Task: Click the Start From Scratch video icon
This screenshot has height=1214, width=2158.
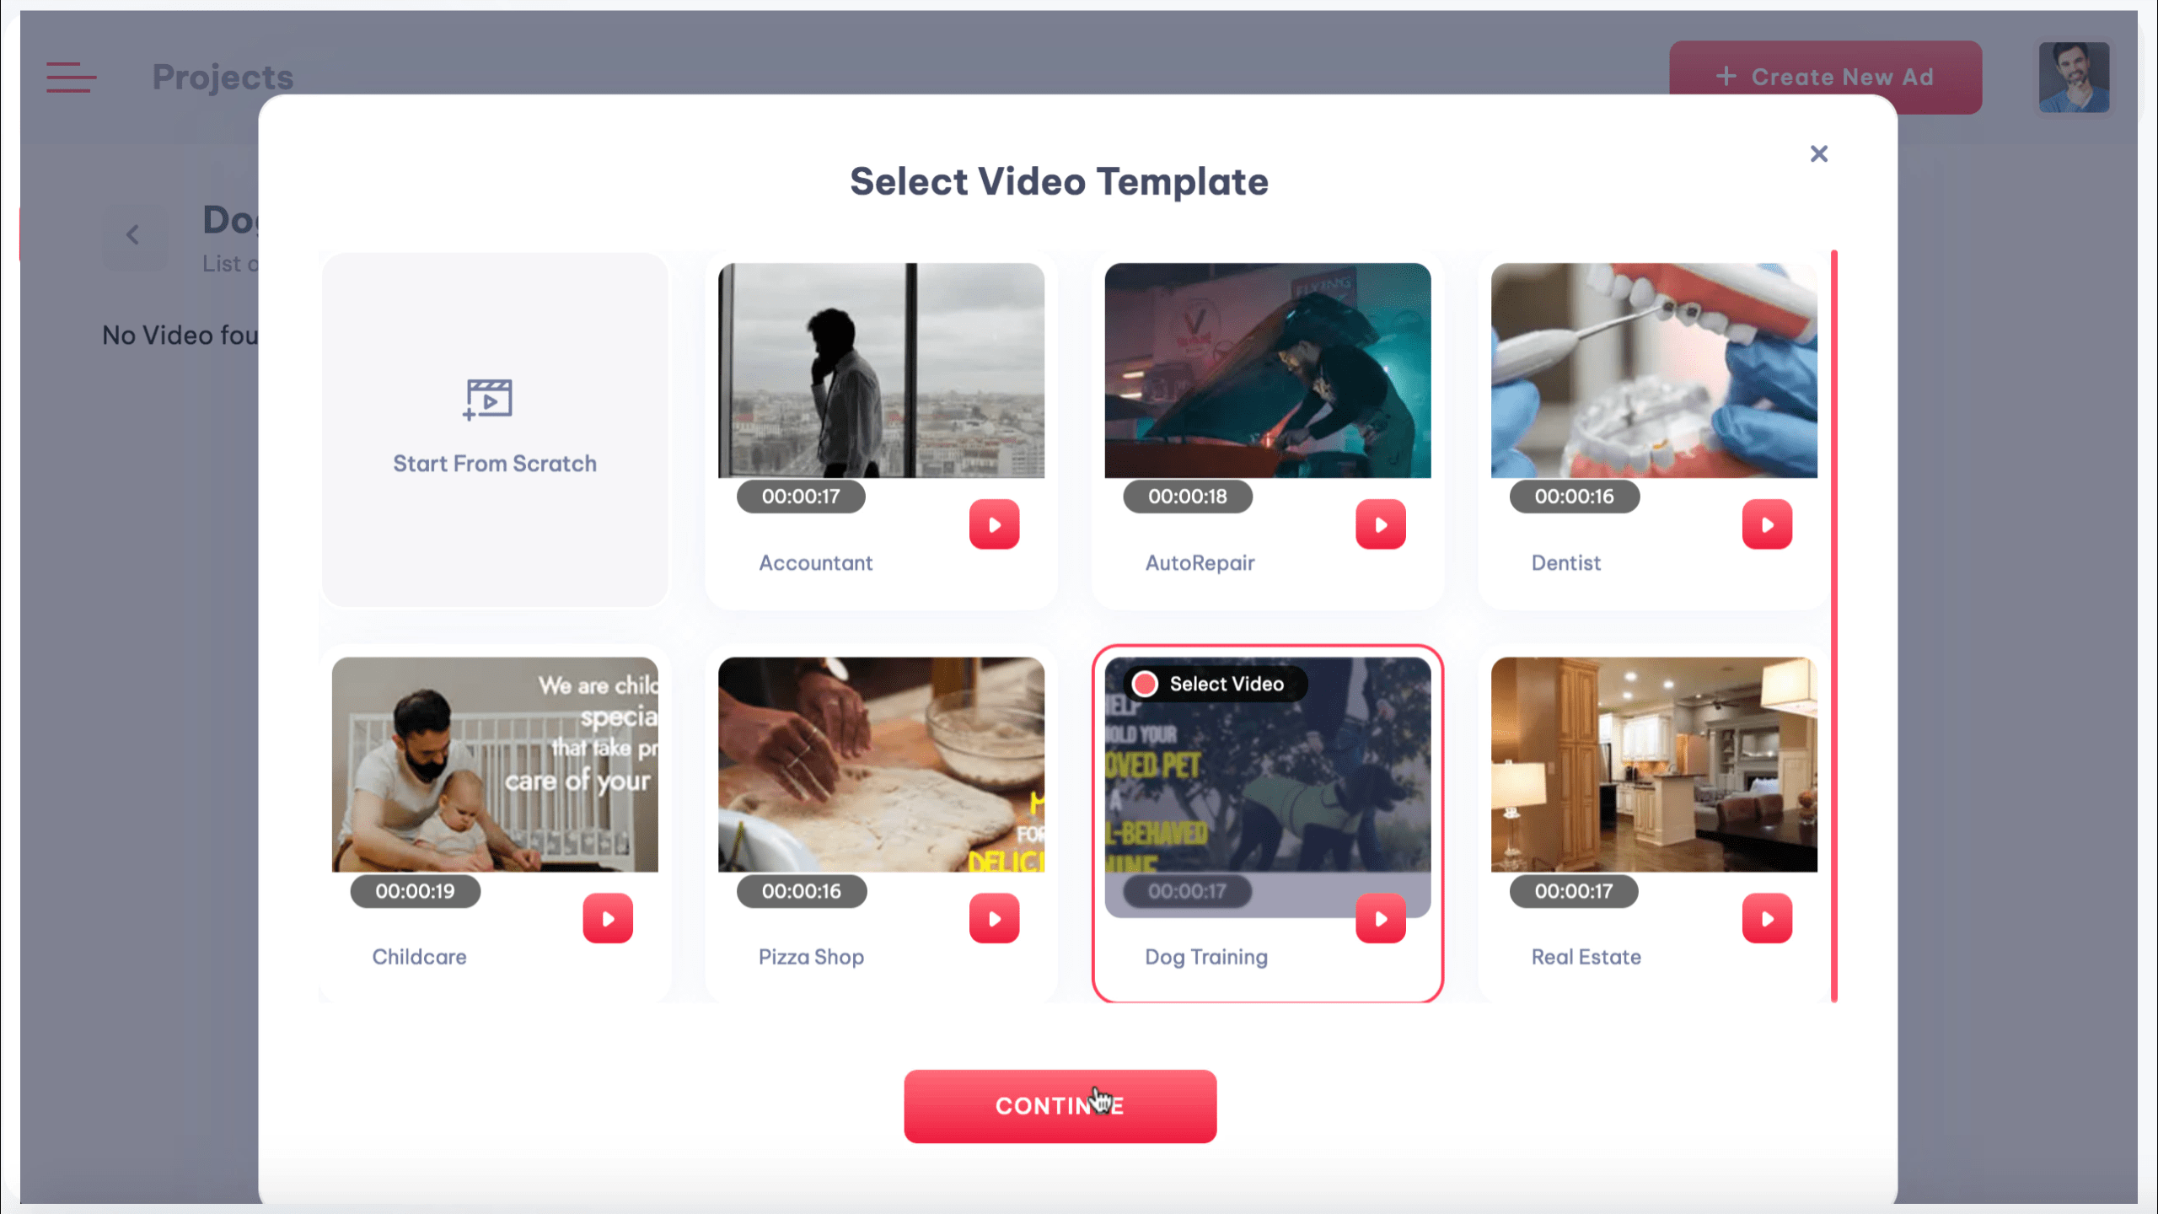Action: [x=488, y=400]
